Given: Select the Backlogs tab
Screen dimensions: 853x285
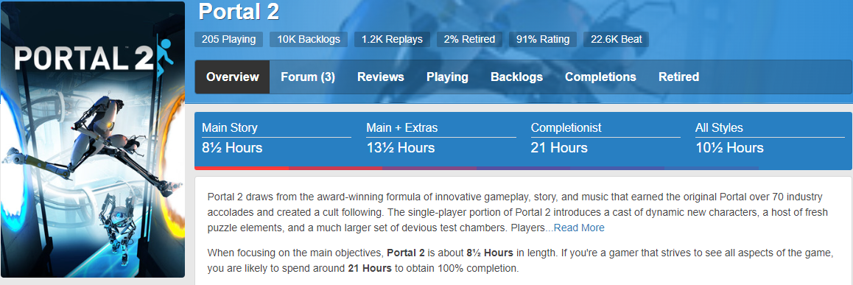Looking at the screenshot, I should coord(517,77).
